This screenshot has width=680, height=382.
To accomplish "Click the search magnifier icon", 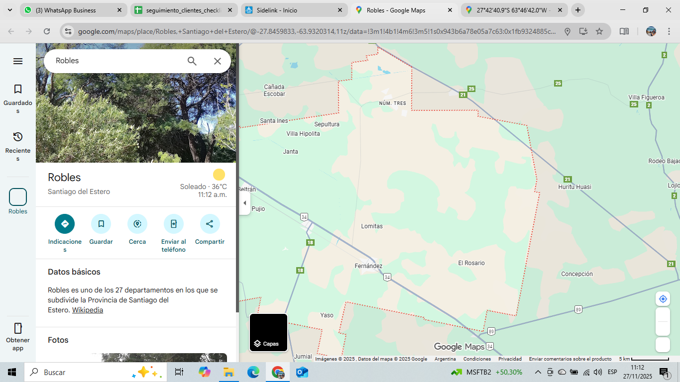I will 192,61.
